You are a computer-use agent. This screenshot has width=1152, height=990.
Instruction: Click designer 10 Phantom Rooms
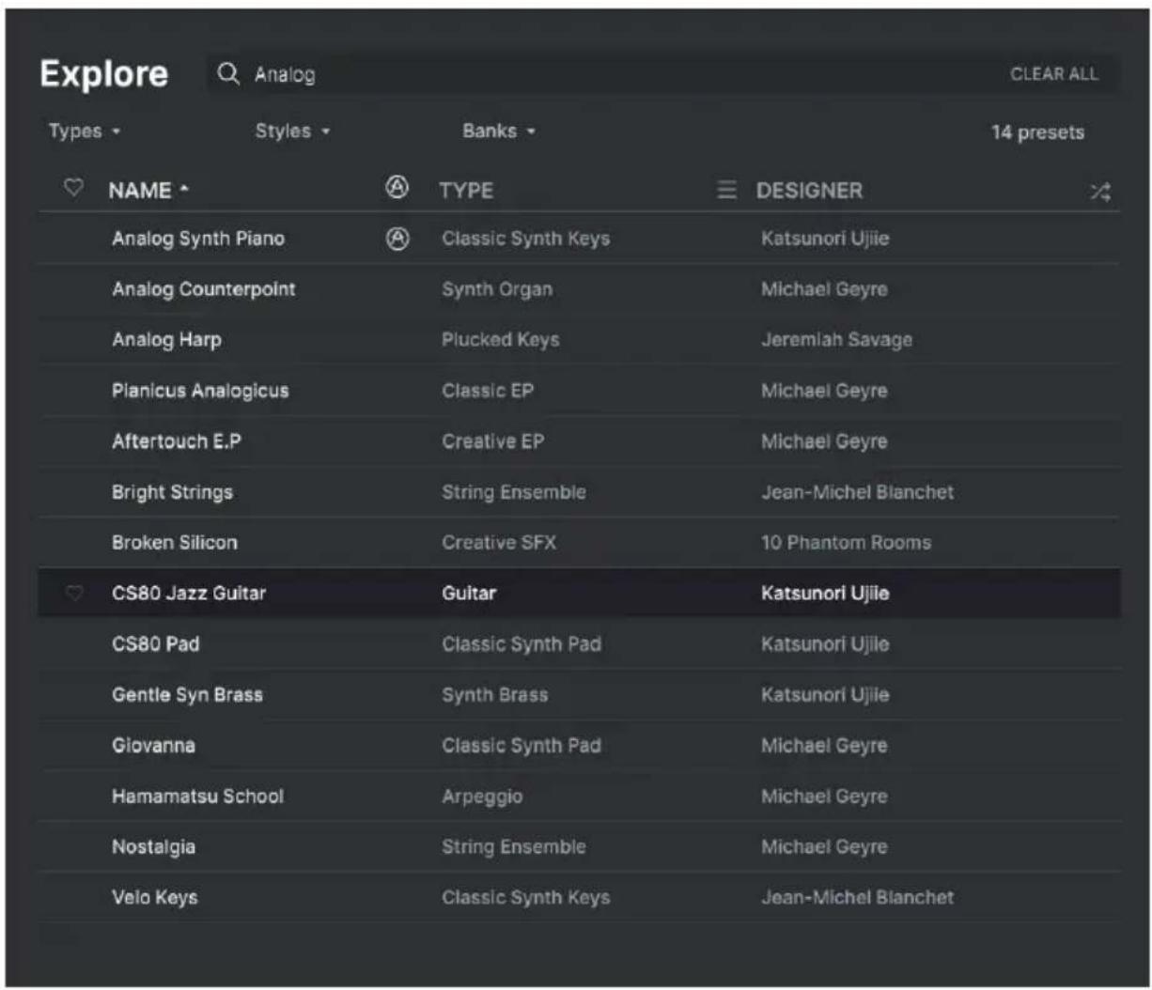(x=846, y=543)
